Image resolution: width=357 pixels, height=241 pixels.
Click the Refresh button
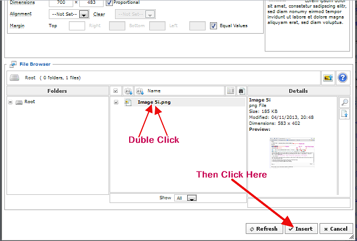pos(264,229)
